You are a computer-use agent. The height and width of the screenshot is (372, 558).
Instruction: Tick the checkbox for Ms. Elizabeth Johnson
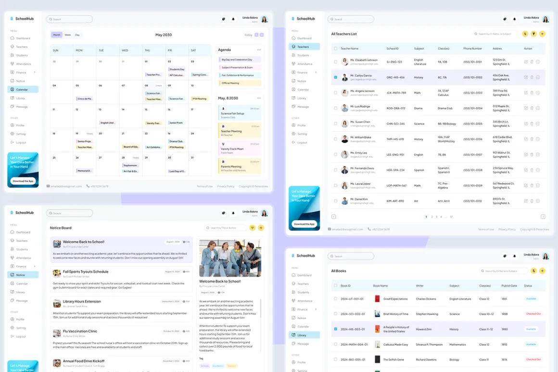coord(336,62)
